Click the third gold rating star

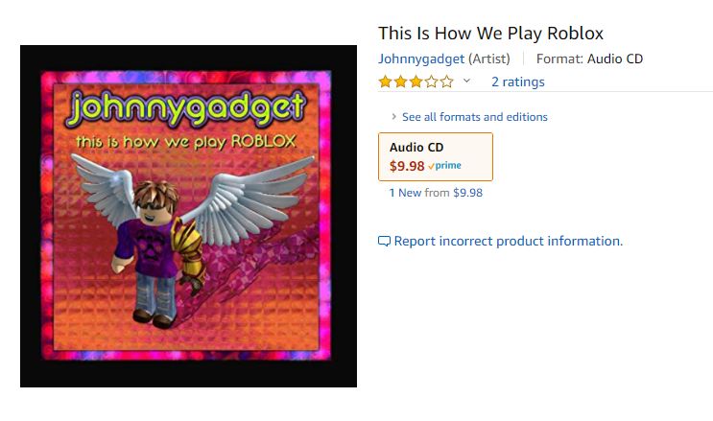416,82
